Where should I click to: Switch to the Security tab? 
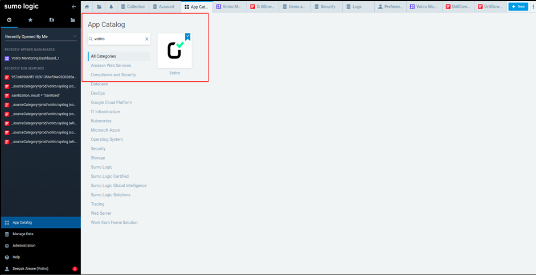coord(325,6)
